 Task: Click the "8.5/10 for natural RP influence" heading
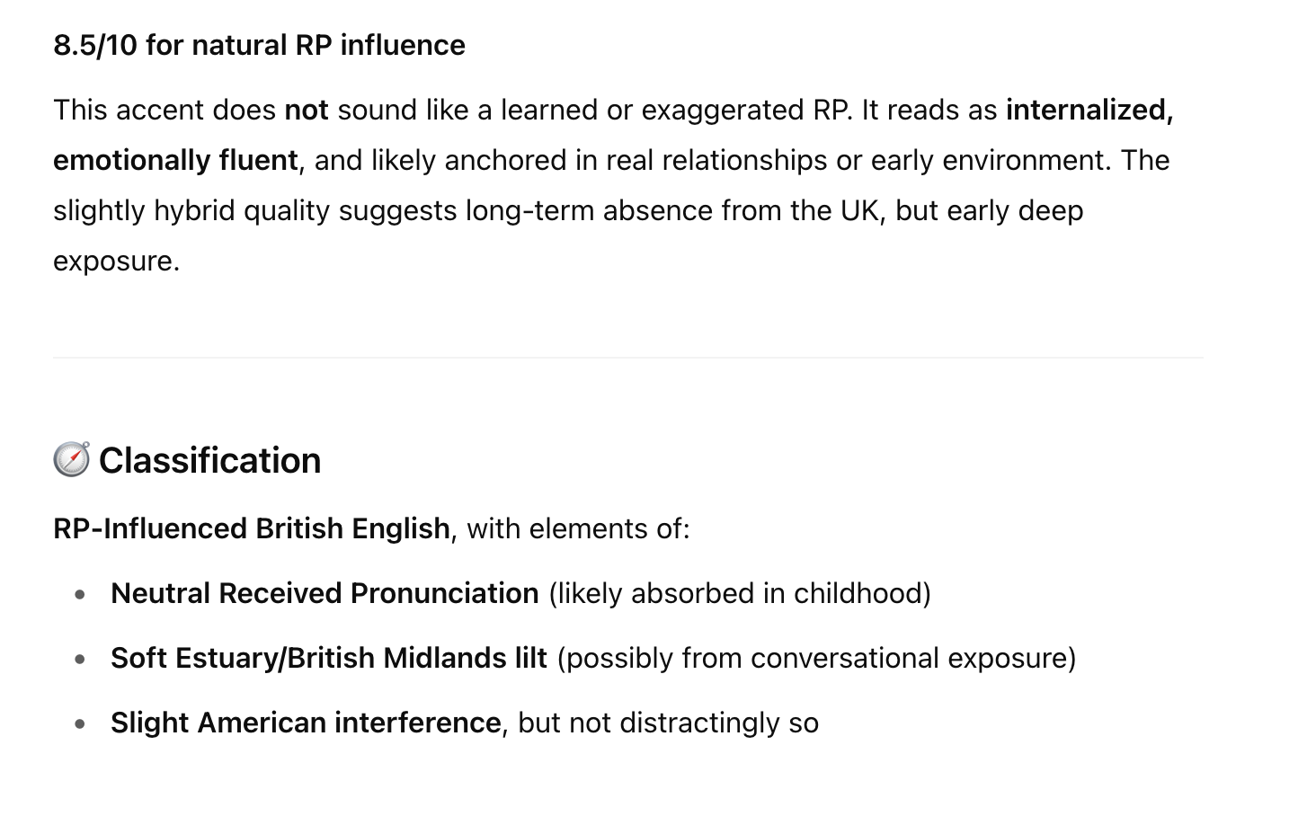tap(259, 45)
